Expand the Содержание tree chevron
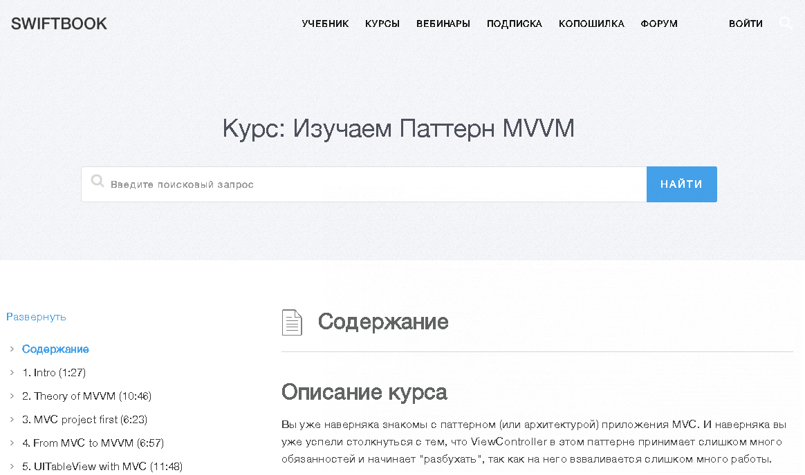The height and width of the screenshot is (475, 805). point(12,349)
